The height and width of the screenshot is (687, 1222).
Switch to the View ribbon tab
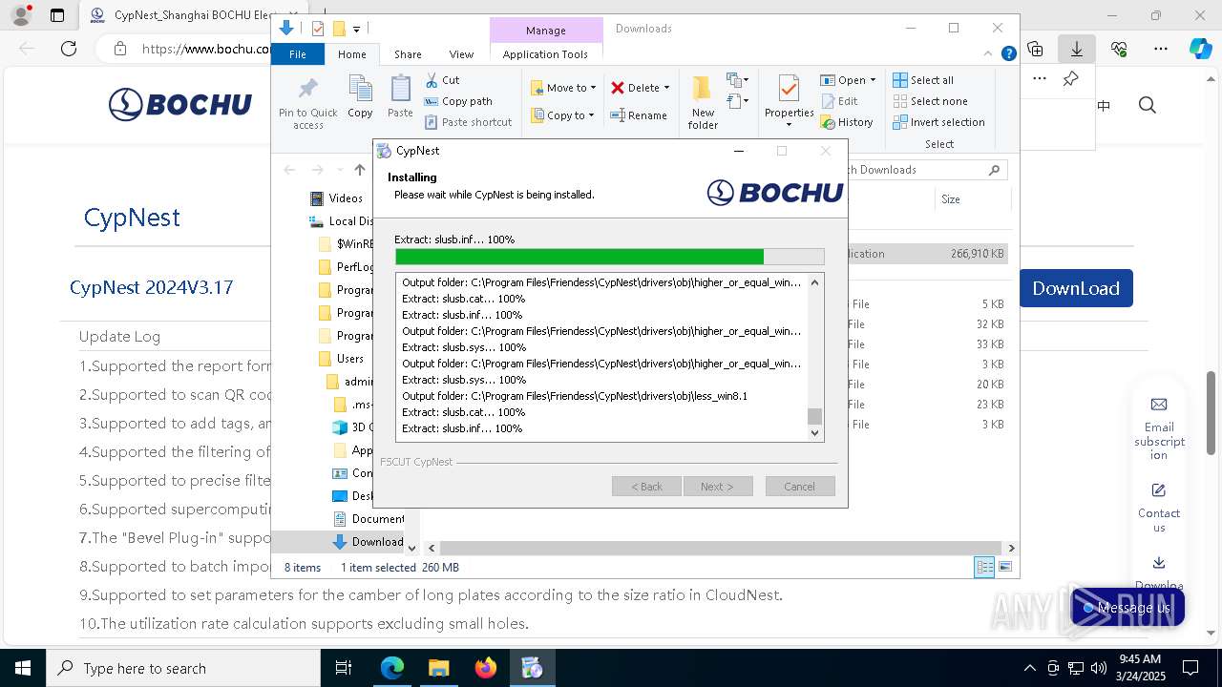(x=461, y=54)
